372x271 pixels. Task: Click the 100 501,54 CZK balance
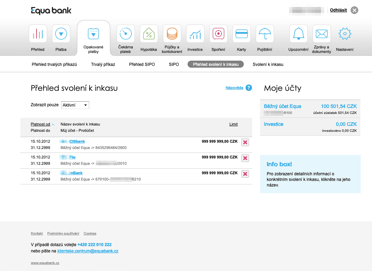tap(339, 106)
